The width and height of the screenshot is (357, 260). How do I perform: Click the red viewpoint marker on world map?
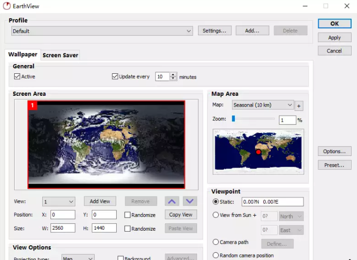(258, 152)
